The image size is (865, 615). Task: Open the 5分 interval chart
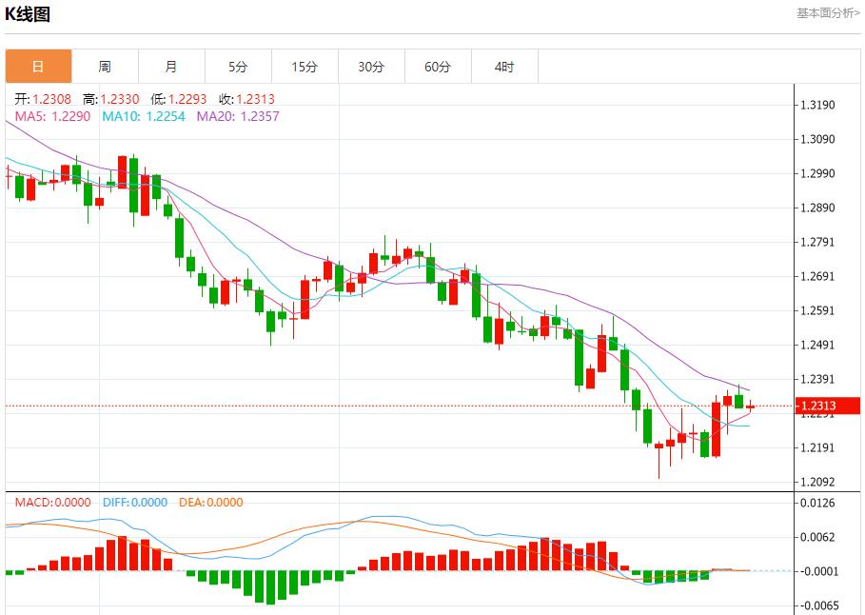tap(238, 67)
